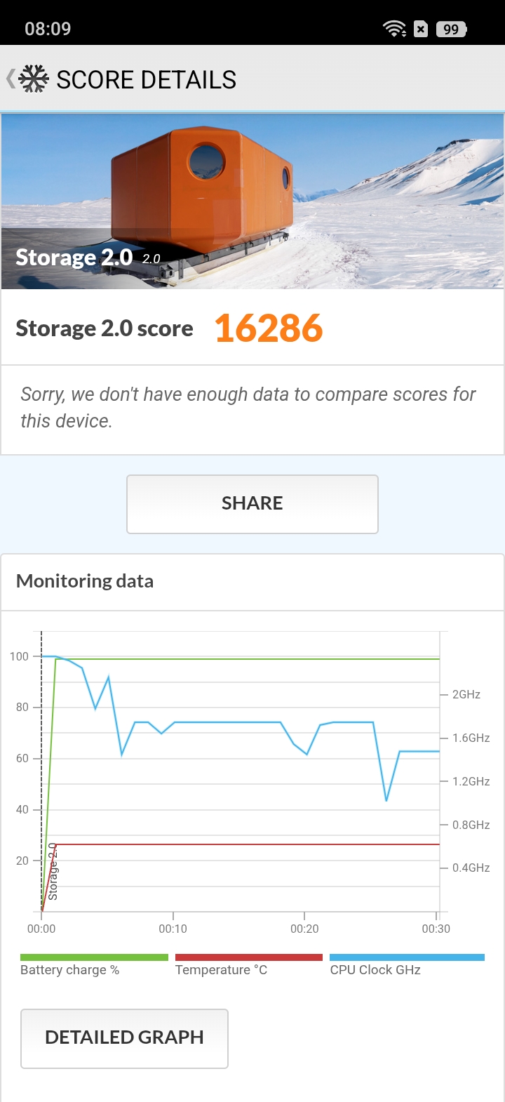Tap the PCMark snowflake logo icon
The image size is (505, 1102).
pos(34,79)
